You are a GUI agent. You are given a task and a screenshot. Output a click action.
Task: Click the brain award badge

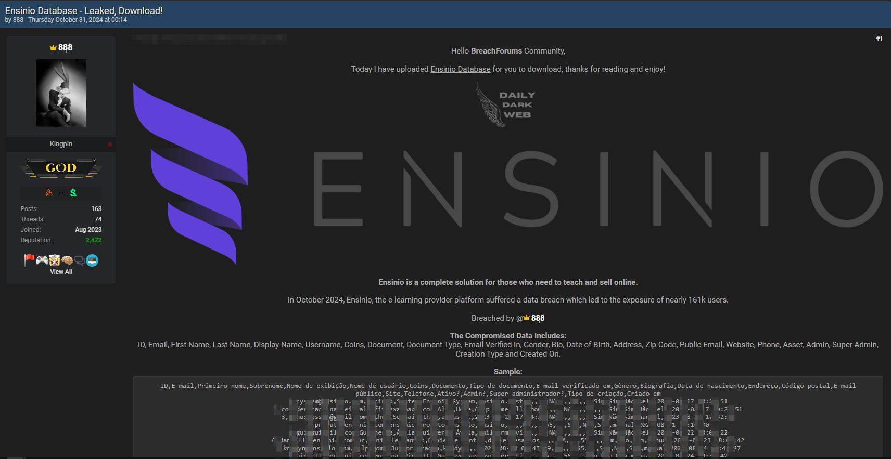67,260
